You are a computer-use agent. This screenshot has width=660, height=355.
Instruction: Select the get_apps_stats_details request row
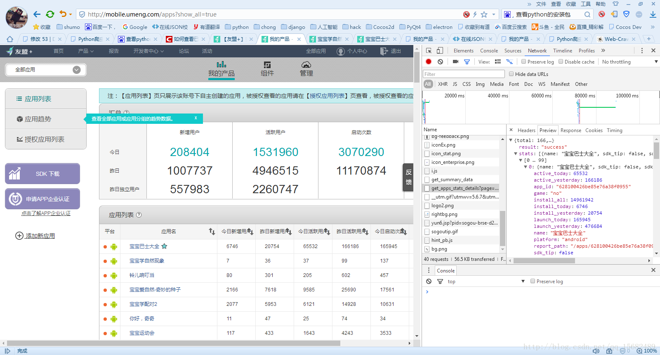pyautogui.click(x=461, y=188)
